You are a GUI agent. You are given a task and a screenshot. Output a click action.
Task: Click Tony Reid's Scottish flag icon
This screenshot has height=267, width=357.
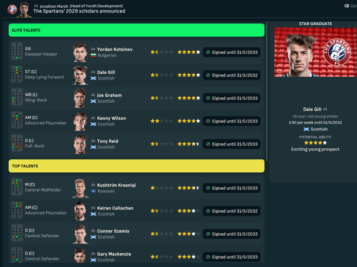coord(93,147)
